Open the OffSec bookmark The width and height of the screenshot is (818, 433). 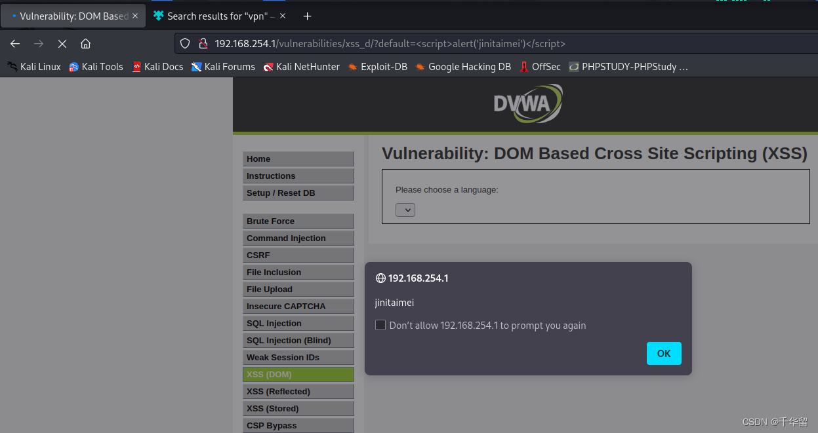pyautogui.click(x=540, y=66)
